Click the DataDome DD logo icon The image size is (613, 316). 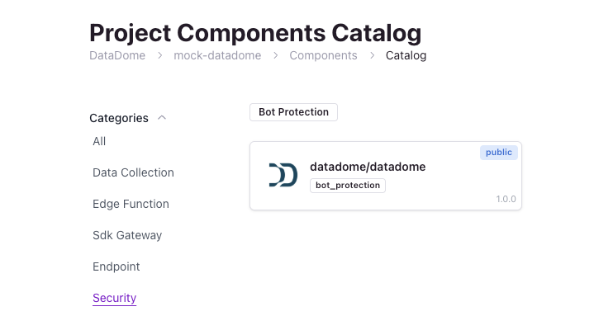283,175
